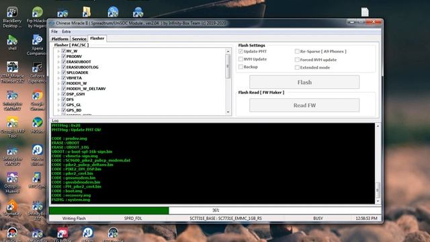
Task: Select the Flasher tab
Action: pos(97,38)
